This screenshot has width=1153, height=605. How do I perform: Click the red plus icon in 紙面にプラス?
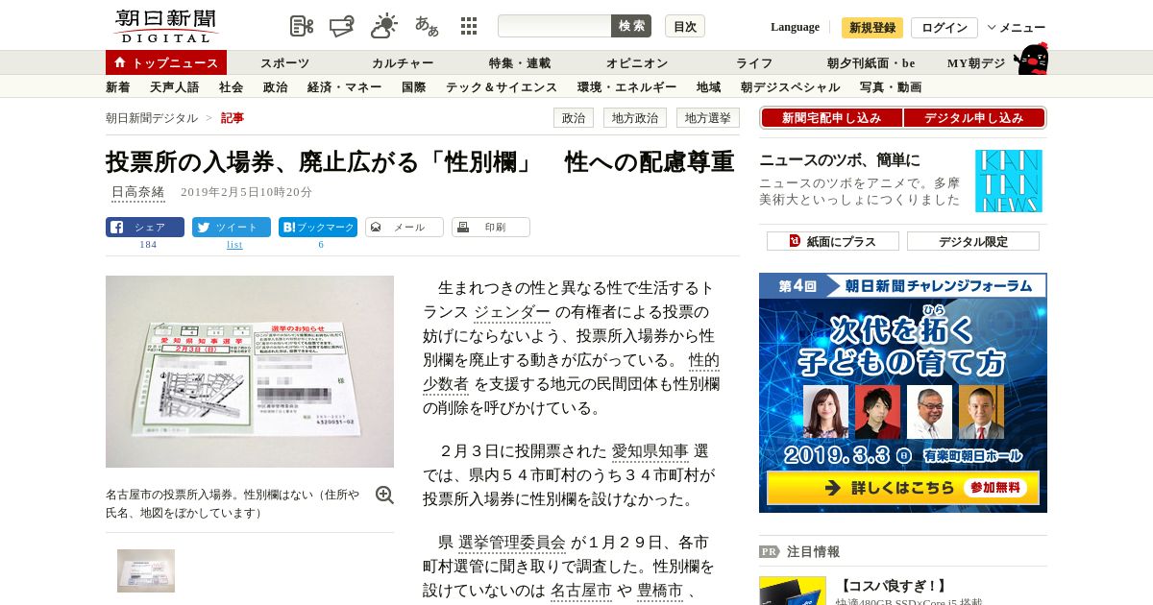click(795, 241)
